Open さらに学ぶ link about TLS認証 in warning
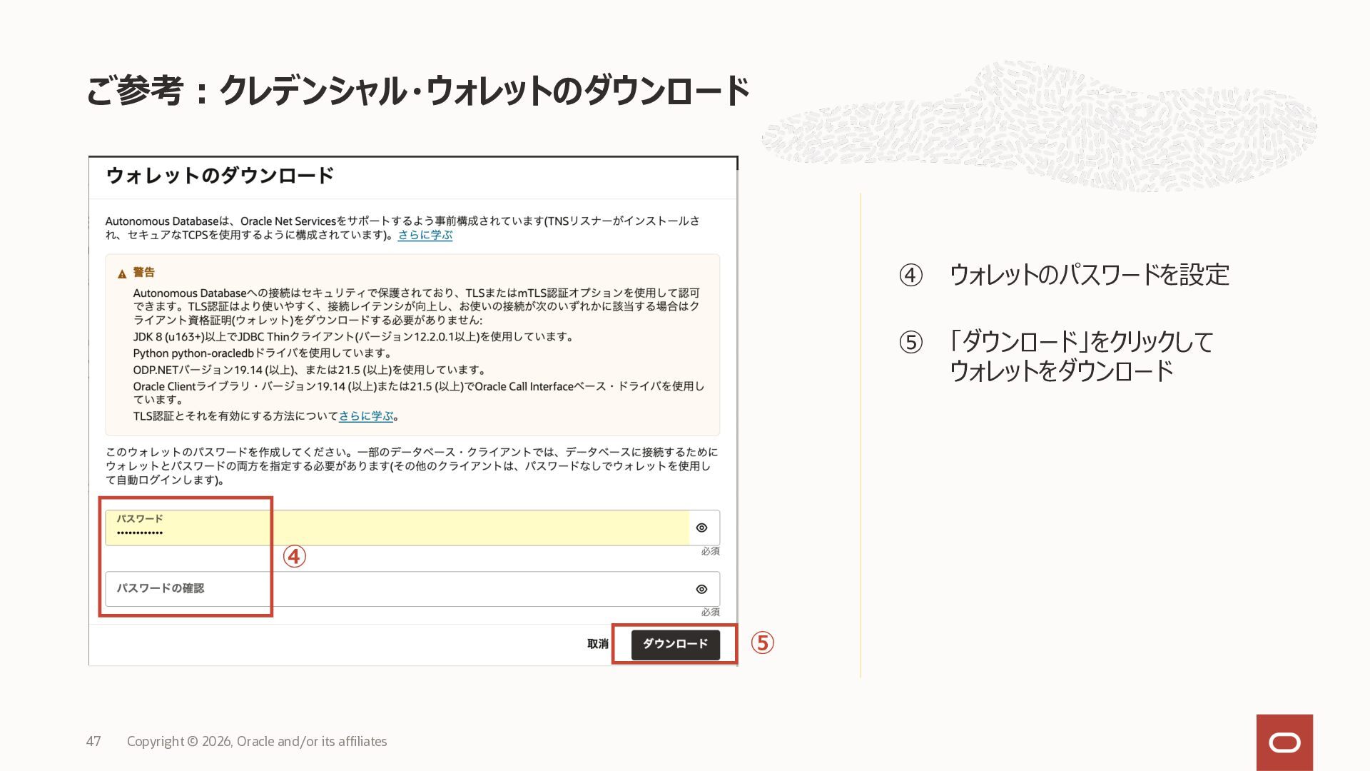This screenshot has height=771, width=1370. [366, 416]
